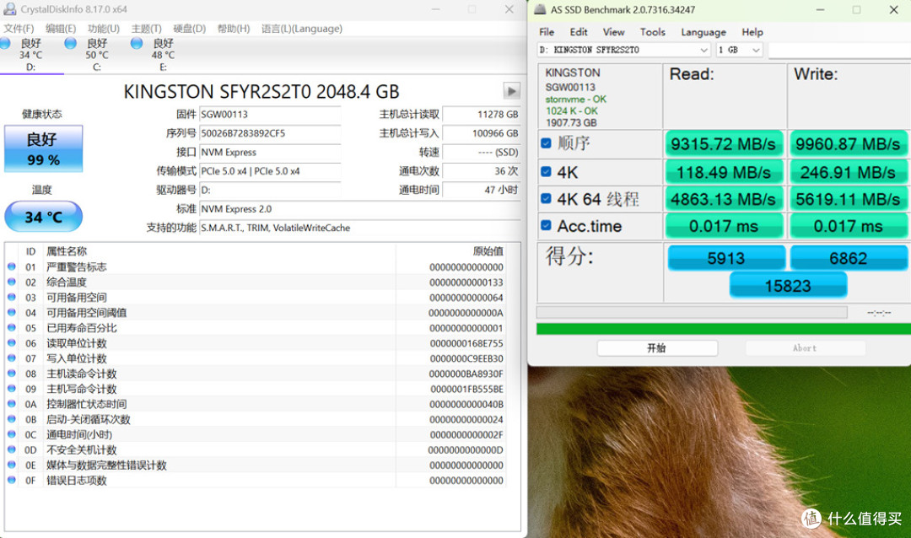Image resolution: width=911 pixels, height=538 pixels.
Task: Click status dot for attribute 0D 不安全关机计数
Action: (12, 449)
